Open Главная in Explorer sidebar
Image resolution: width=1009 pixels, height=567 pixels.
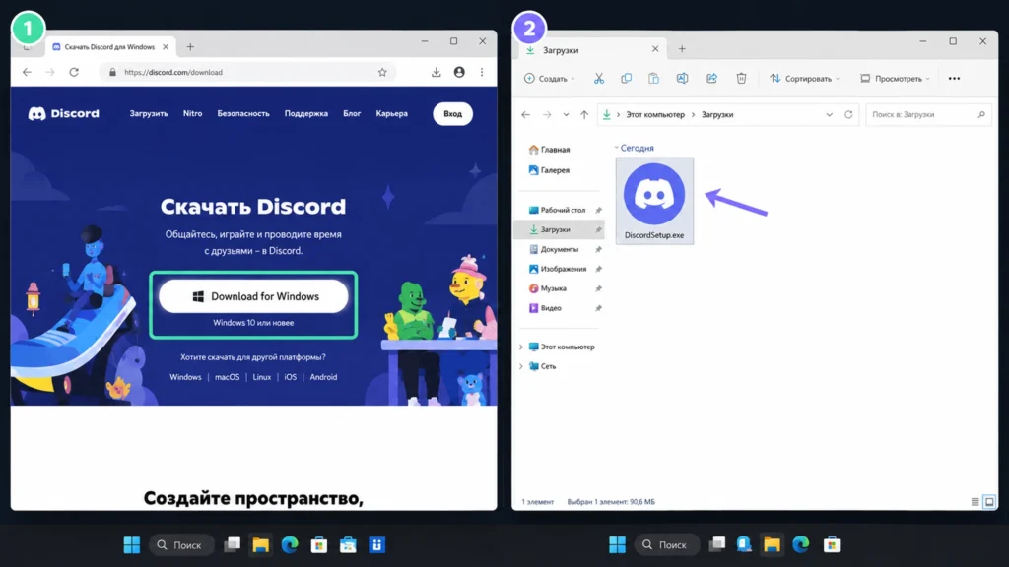pos(550,150)
